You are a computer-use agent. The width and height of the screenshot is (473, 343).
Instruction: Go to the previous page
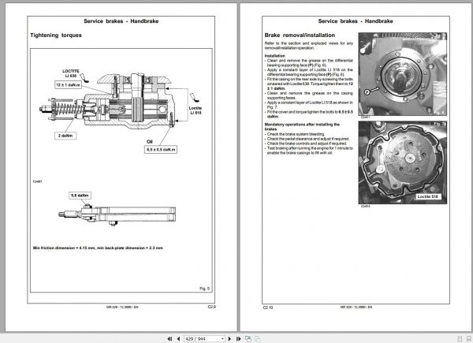coord(179,339)
